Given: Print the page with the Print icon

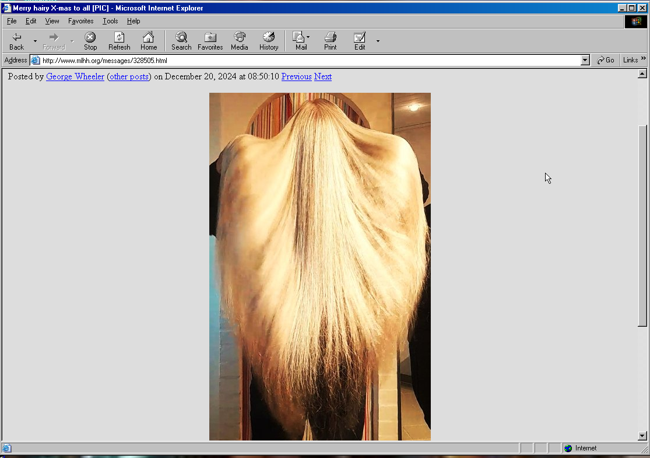Looking at the screenshot, I should (x=331, y=37).
